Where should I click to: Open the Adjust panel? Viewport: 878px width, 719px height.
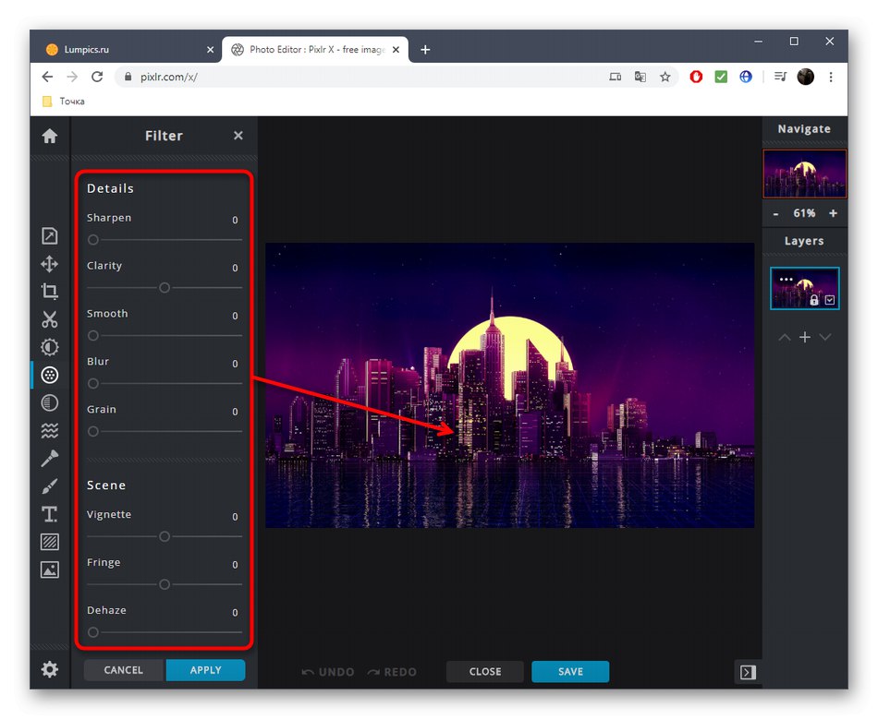[x=50, y=347]
